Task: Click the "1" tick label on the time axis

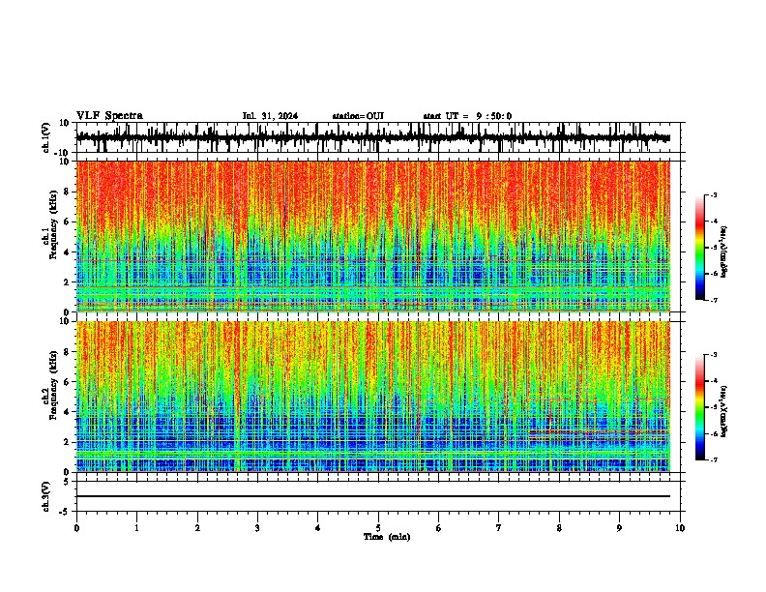Action: pos(136,528)
